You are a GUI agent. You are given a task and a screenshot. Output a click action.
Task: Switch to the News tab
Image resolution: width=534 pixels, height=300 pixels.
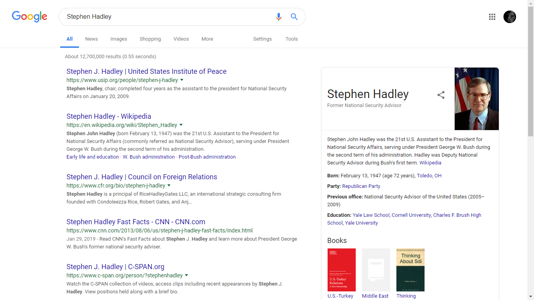(x=91, y=39)
